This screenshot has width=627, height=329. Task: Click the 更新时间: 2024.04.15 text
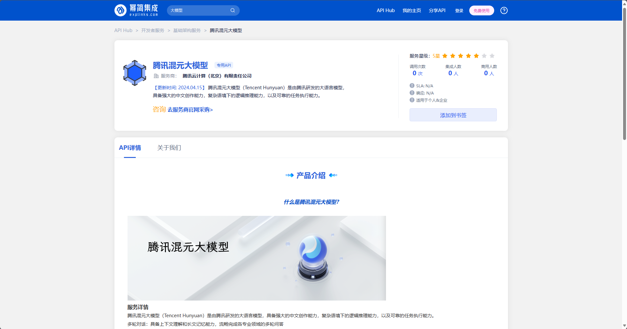pyautogui.click(x=180, y=88)
